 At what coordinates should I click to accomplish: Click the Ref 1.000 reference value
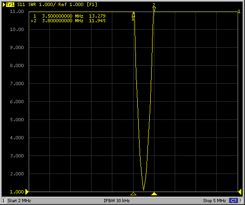(x=71, y=5)
